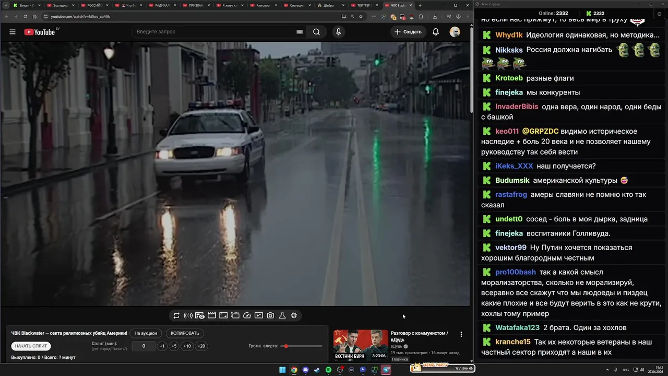The width and height of the screenshot is (668, 376).
Task: Add one minute with +1 button
Action: click(x=162, y=346)
